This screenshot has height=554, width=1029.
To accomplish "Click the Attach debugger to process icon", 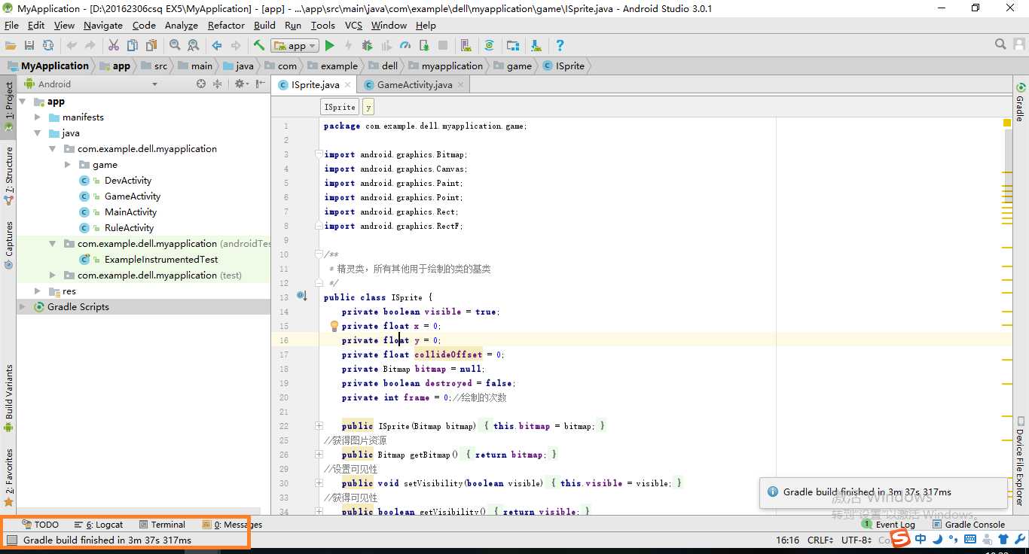I will point(424,46).
